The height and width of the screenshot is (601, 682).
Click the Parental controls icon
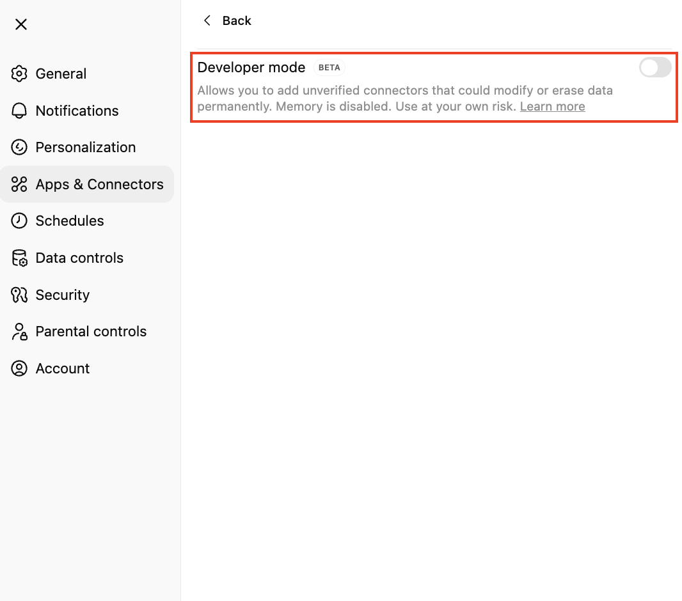[19, 331]
